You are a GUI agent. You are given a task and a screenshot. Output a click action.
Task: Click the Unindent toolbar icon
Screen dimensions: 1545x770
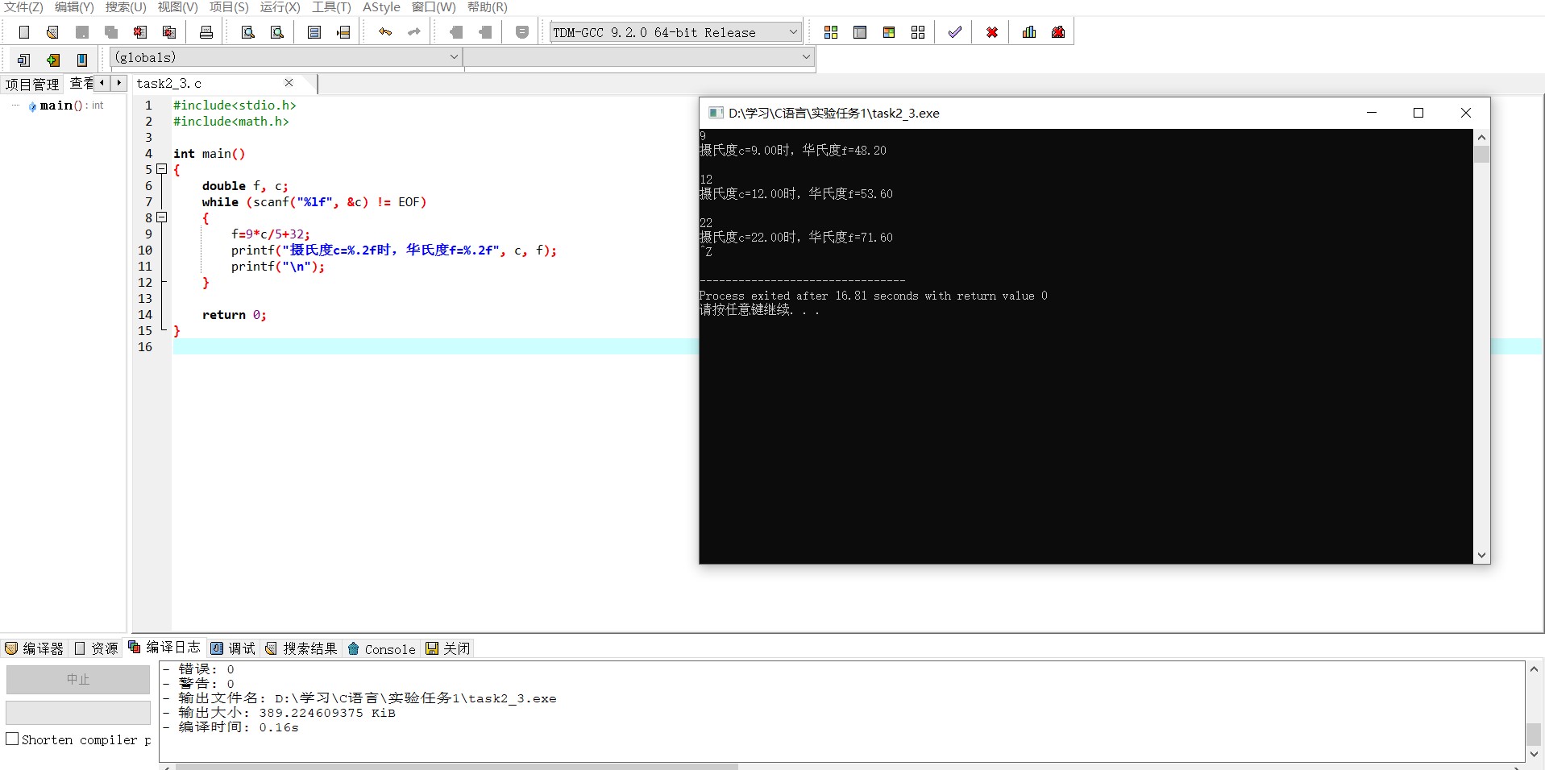pyautogui.click(x=485, y=32)
